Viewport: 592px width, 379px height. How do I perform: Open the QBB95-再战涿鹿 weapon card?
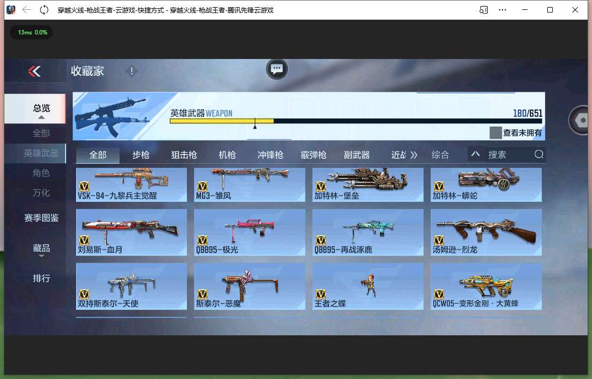pos(368,233)
